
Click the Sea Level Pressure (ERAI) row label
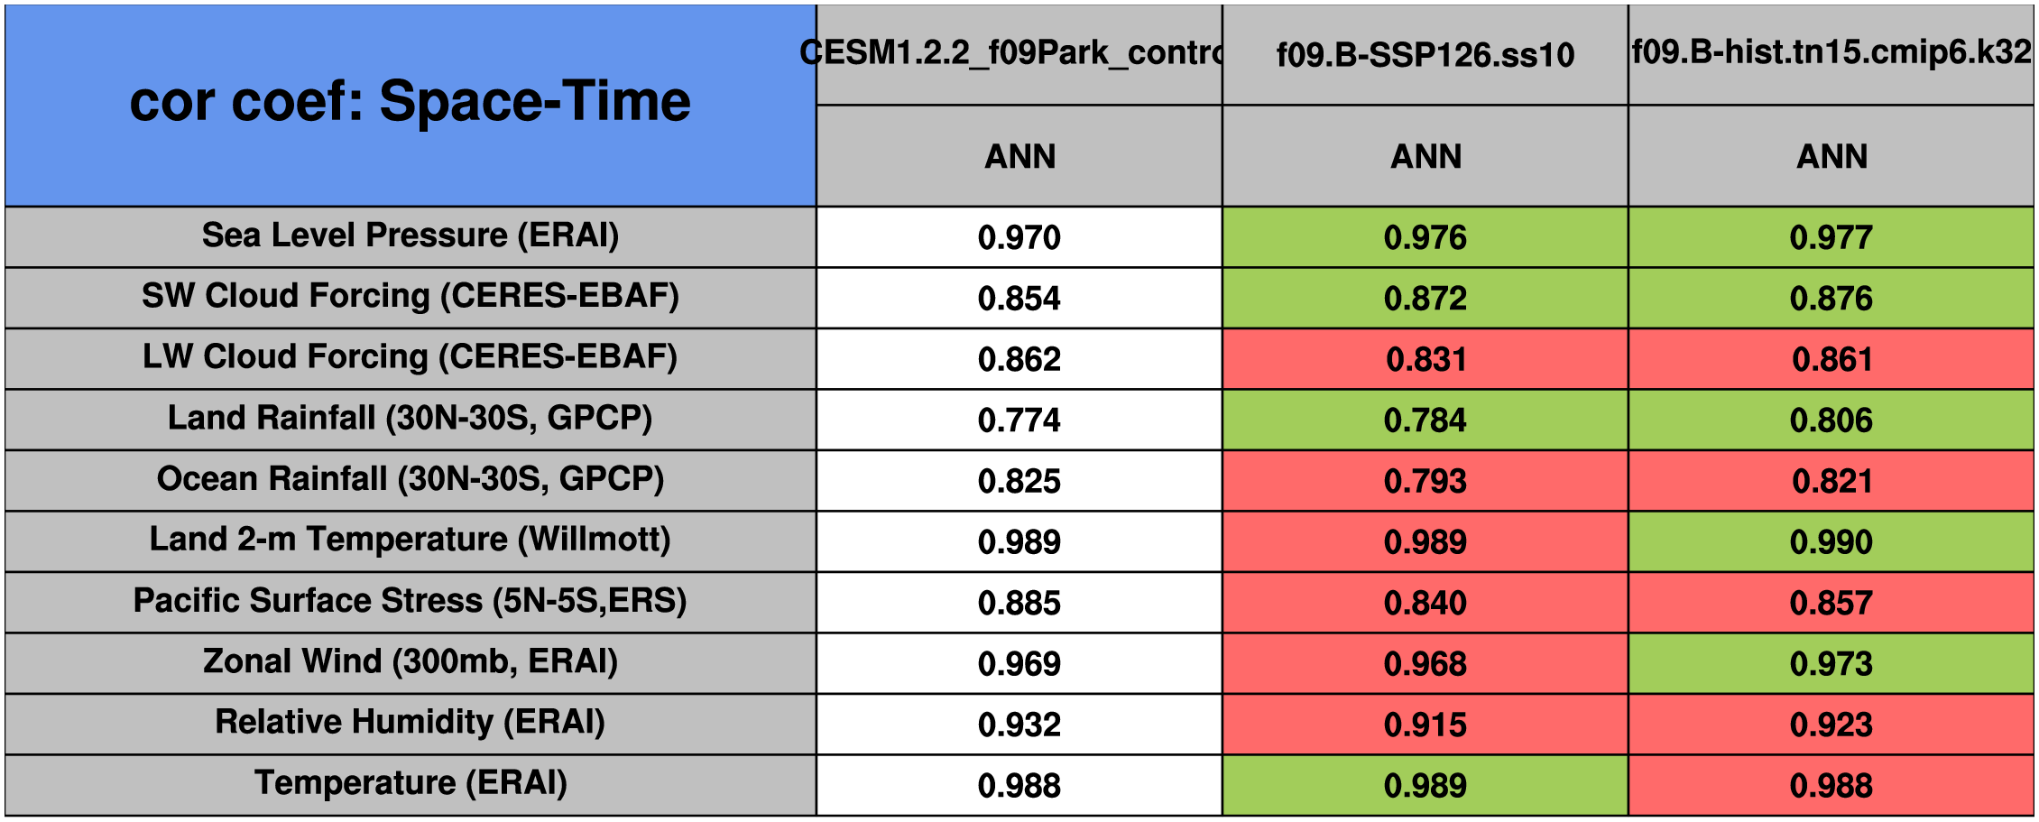(x=411, y=236)
